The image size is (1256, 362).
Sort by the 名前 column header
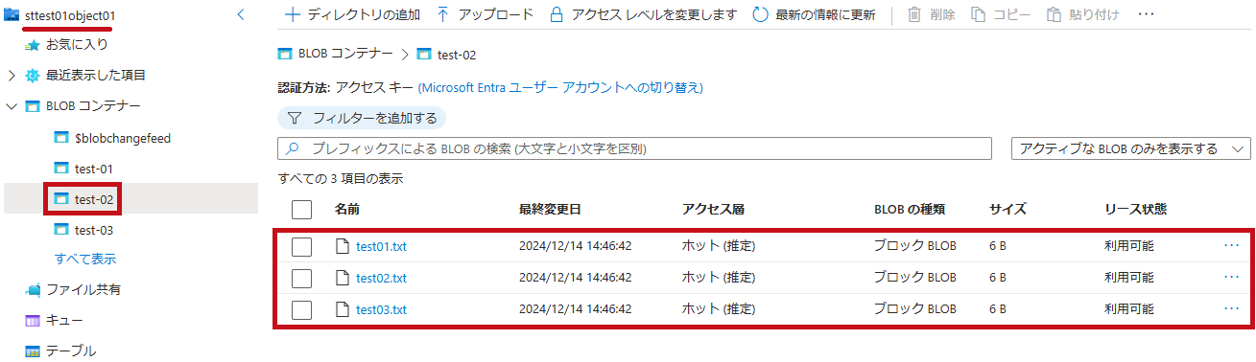pyautogui.click(x=347, y=210)
